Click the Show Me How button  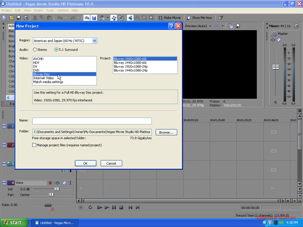(199, 18)
